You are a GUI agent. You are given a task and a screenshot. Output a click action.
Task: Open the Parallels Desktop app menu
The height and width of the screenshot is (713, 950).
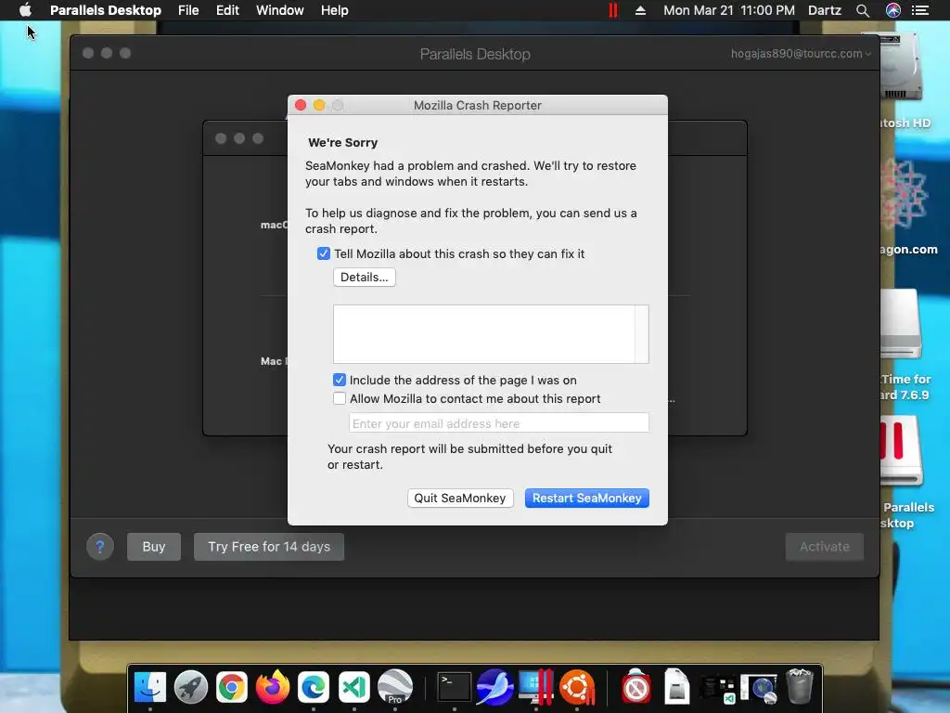coord(106,10)
